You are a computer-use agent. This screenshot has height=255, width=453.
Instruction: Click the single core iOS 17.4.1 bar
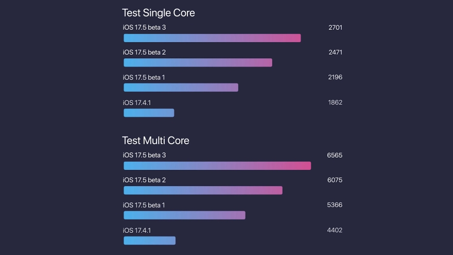(149, 113)
